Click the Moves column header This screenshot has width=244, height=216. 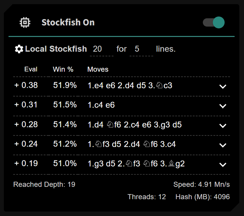[x=98, y=69]
